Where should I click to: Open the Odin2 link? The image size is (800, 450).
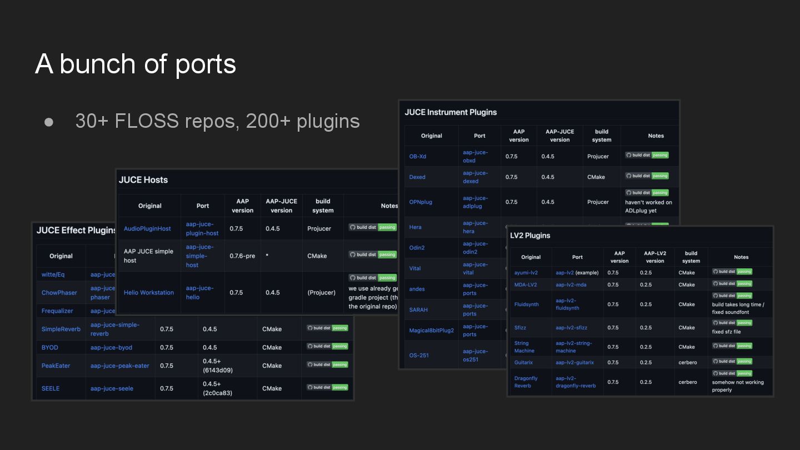(x=417, y=247)
